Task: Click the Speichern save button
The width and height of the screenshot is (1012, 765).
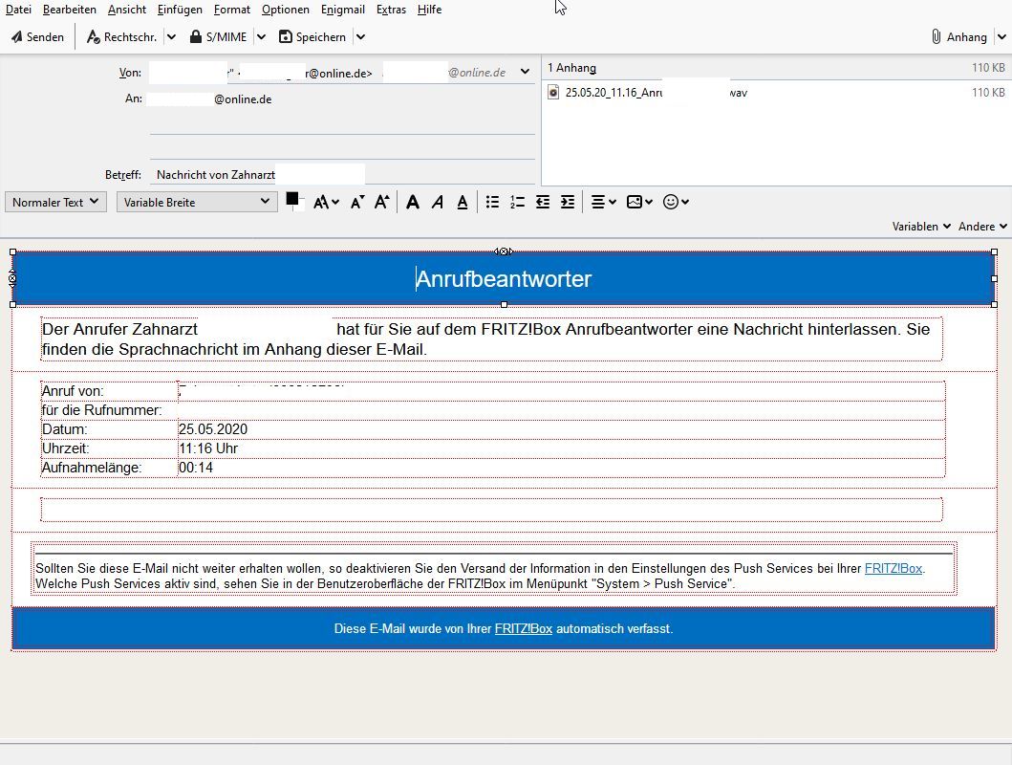Action: tap(312, 36)
